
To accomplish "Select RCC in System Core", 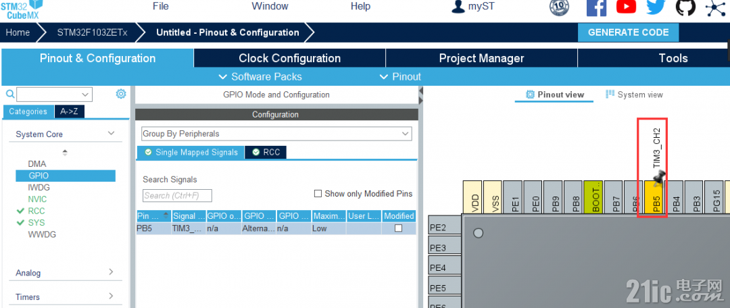I will [36, 211].
